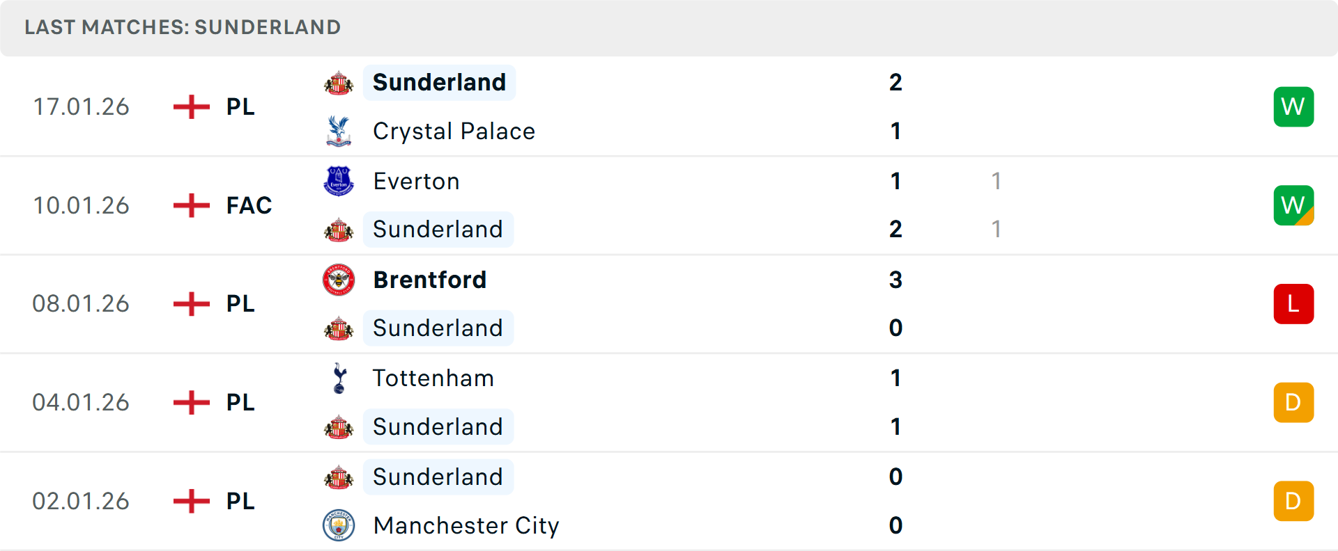Select the England flag beside date 02.01.26

[x=190, y=500]
